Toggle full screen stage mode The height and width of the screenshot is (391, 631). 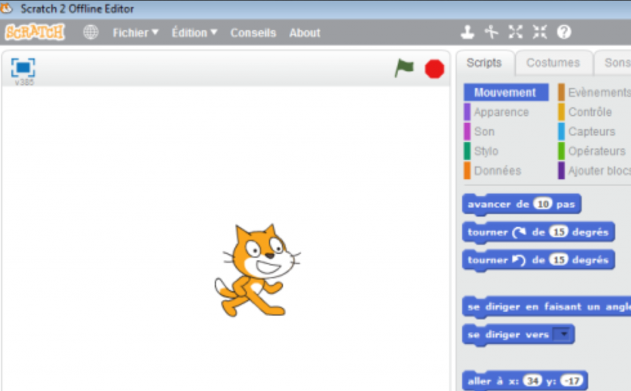(x=23, y=68)
